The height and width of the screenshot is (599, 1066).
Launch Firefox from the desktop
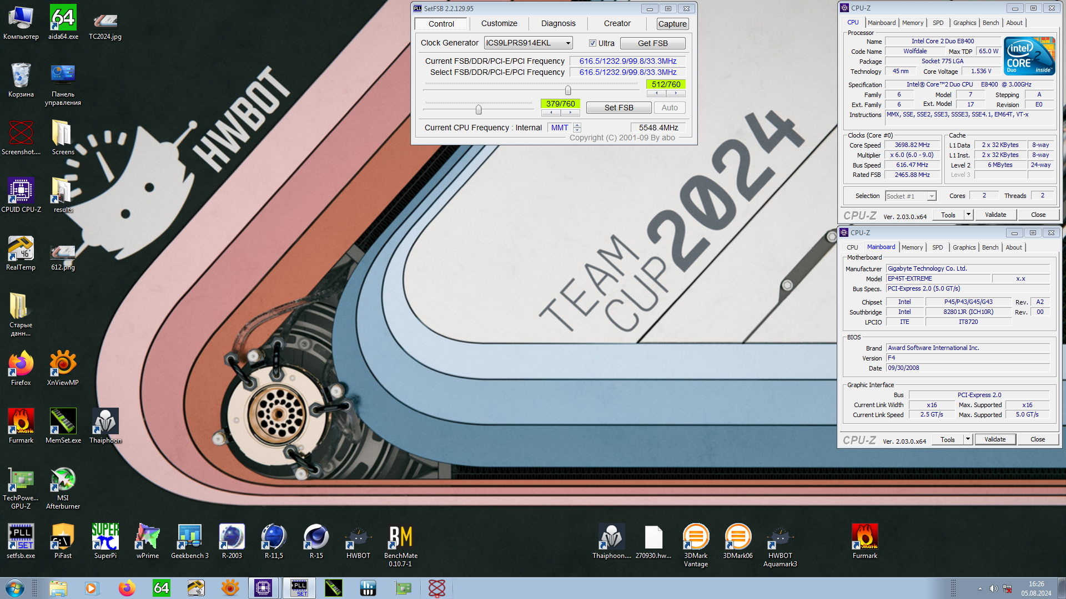(21, 368)
